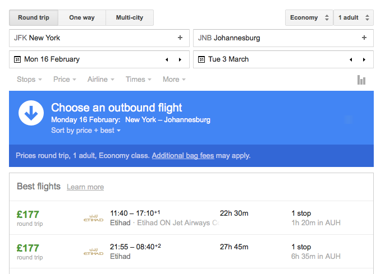Open the return date calendar icon
The height and width of the screenshot is (274, 385).
[x=201, y=59]
